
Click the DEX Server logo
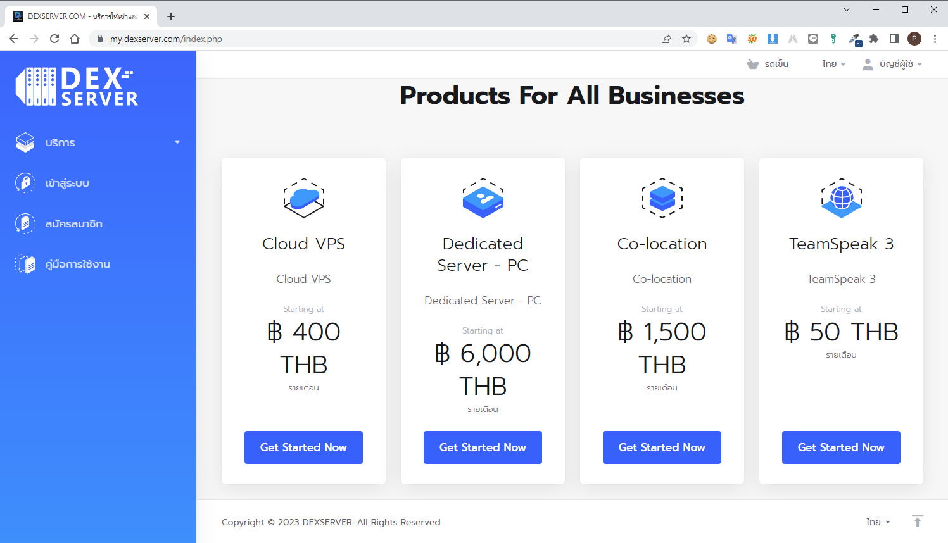click(77, 87)
